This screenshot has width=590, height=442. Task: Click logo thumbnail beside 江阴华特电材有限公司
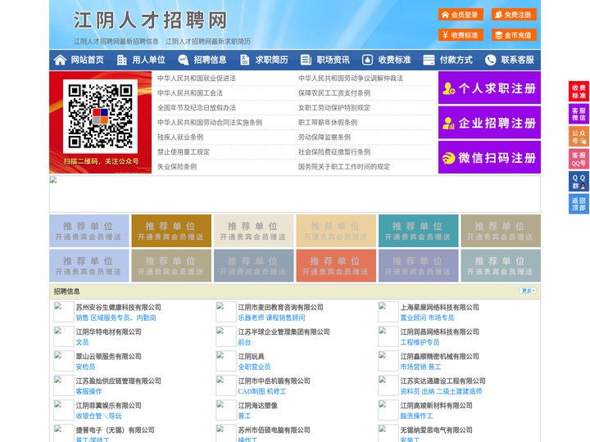click(64, 336)
